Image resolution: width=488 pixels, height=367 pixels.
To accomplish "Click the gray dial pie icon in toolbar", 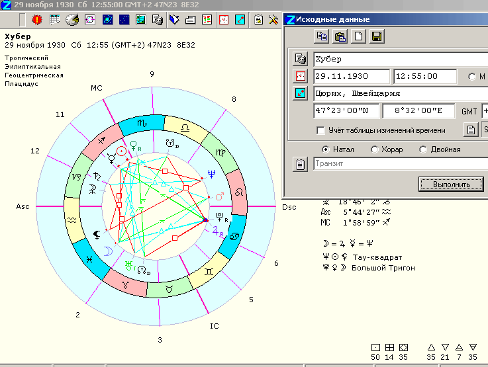I will tap(72, 20).
